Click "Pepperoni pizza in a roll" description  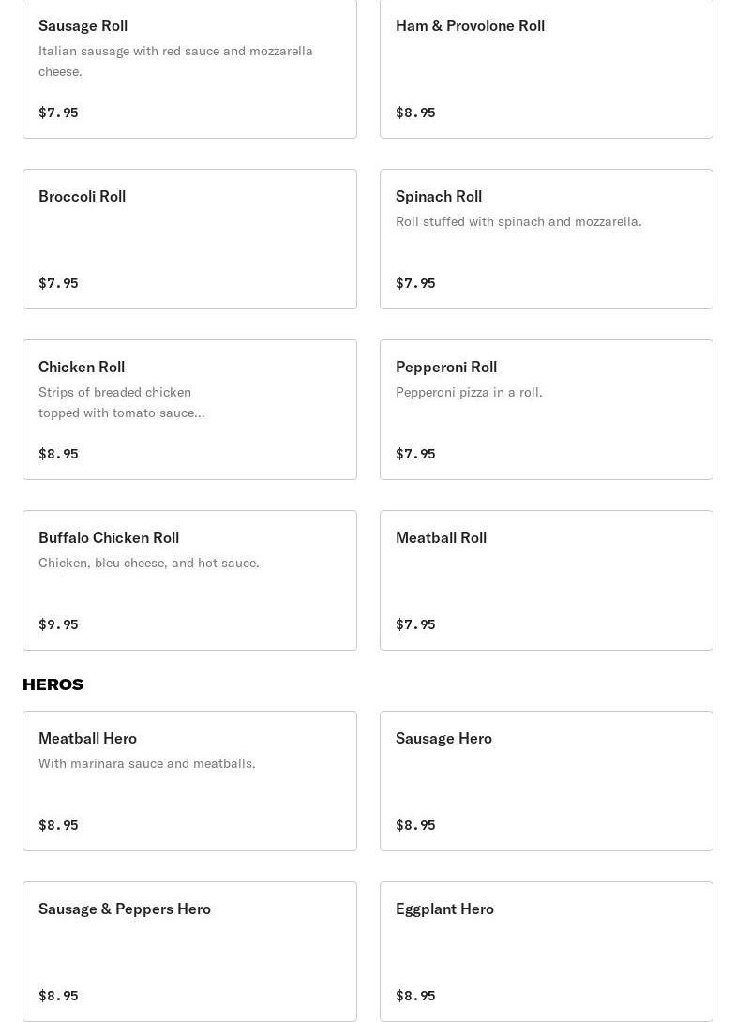click(469, 392)
